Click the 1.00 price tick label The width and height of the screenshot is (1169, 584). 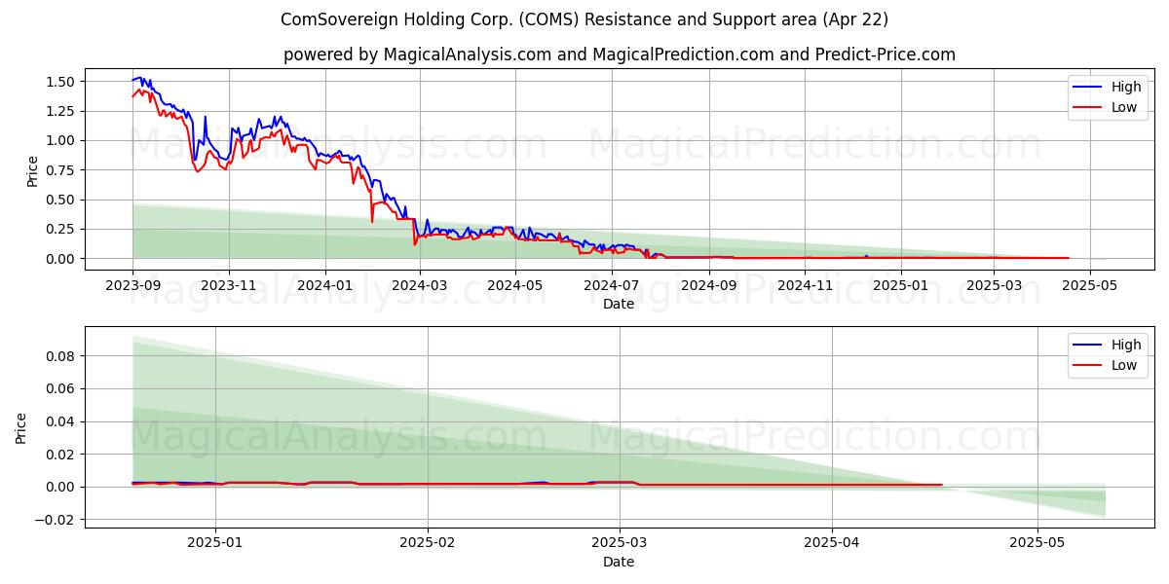tap(62, 140)
